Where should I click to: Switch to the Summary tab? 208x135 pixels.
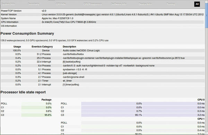pos(33,4)
